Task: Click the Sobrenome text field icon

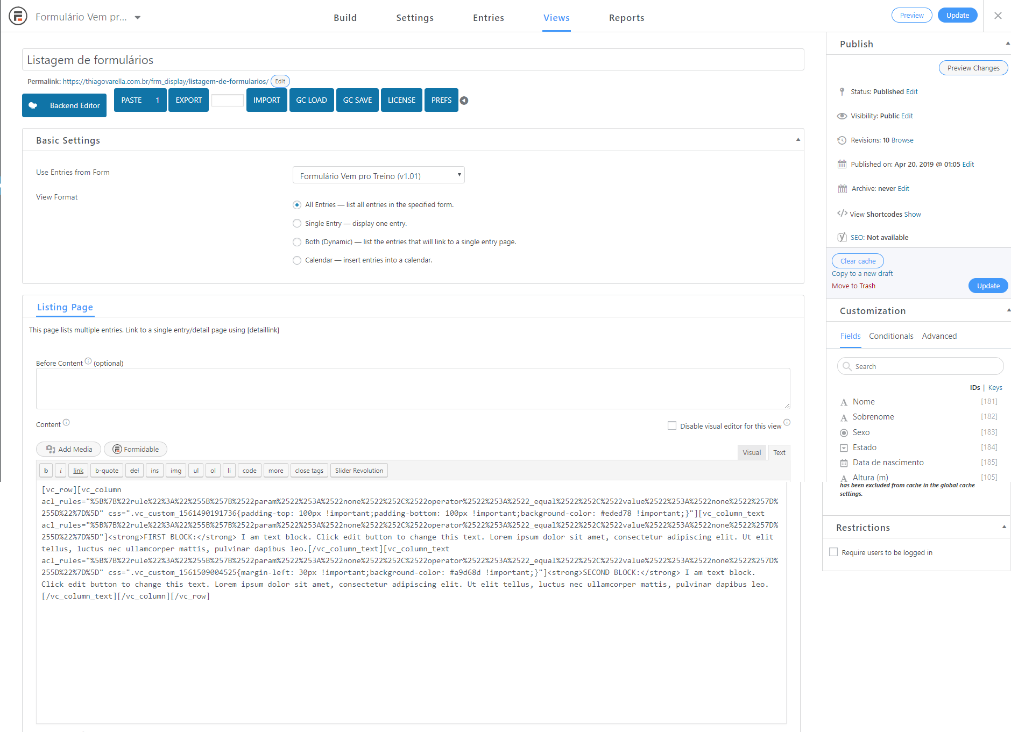Action: (x=844, y=418)
